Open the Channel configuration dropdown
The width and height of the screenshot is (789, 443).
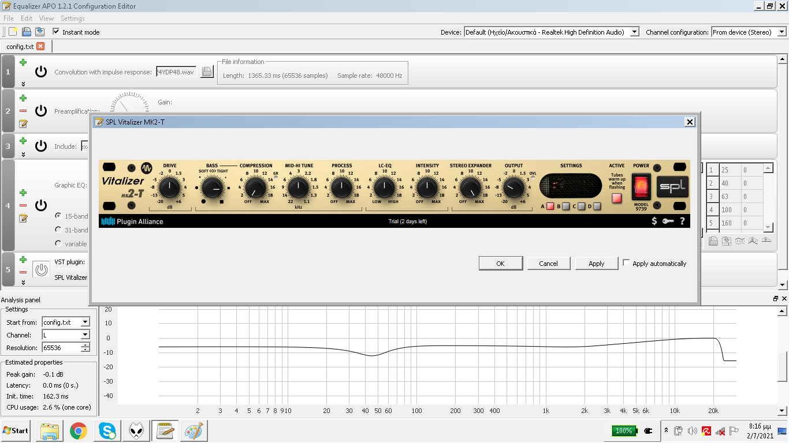coord(783,32)
